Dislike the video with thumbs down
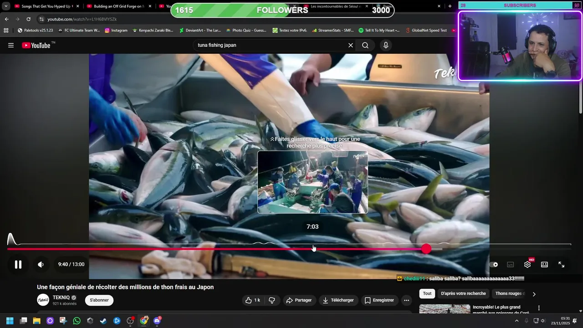The height and width of the screenshot is (328, 583). coord(272,300)
